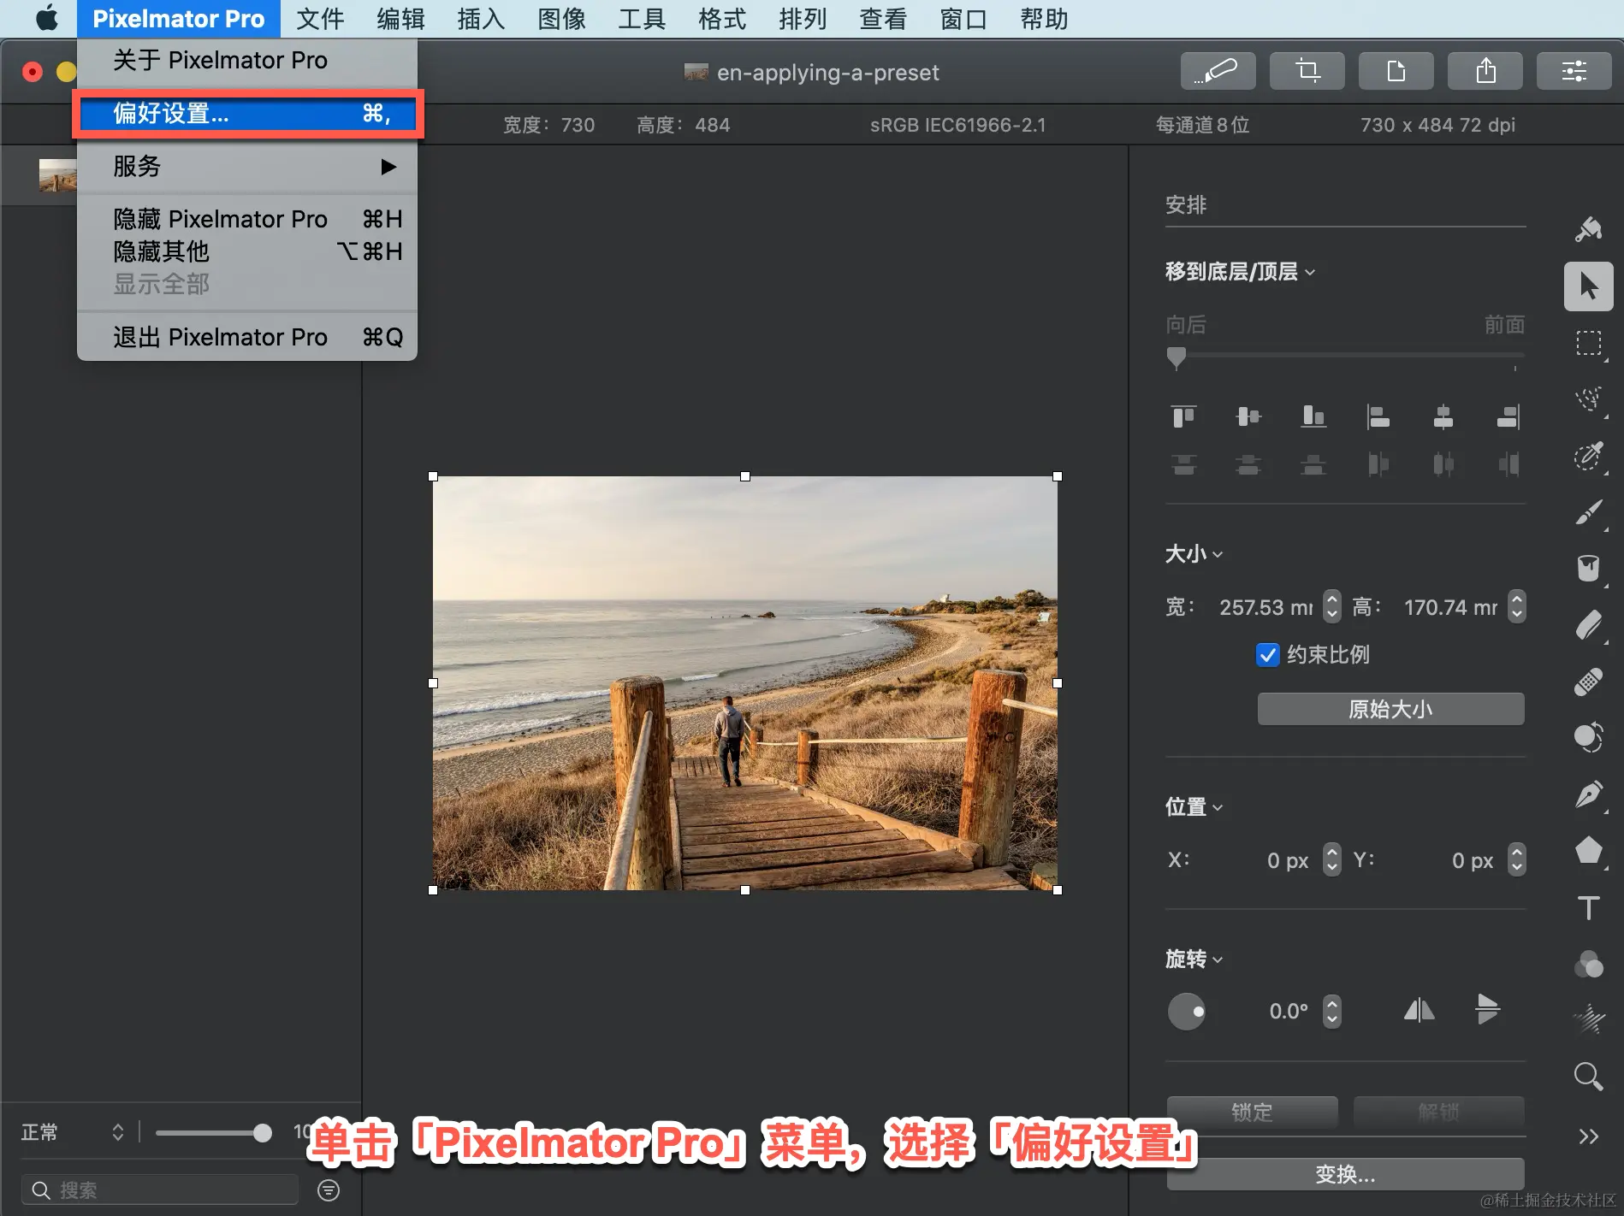Collapse the 大小 section
Image resolution: width=1624 pixels, height=1216 pixels.
pos(1194,554)
